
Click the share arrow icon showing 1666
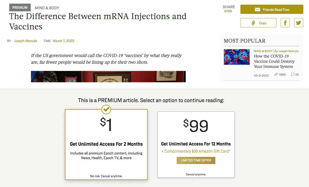pos(276,75)
